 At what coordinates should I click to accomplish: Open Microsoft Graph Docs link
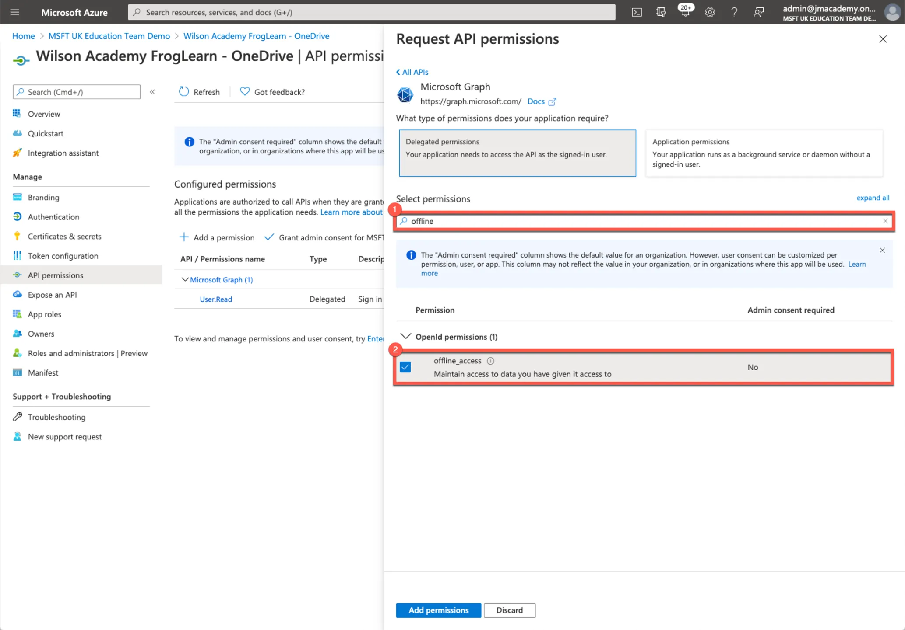536,101
